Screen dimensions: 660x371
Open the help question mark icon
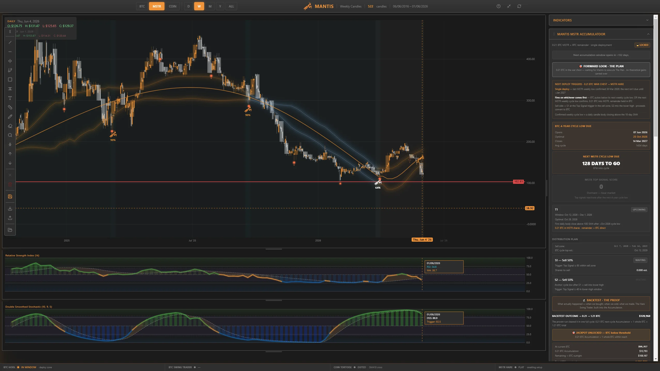(499, 6)
